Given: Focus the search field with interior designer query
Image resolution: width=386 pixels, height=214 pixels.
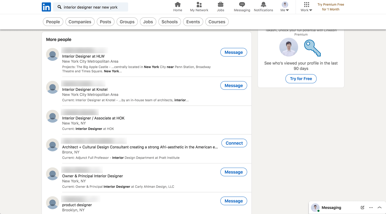Looking at the screenshot, I should [91, 7].
